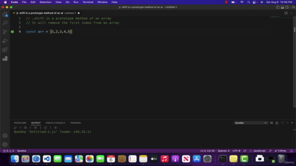
Task: Switch to the TERMINAL panel tab
Action: coord(75,123)
